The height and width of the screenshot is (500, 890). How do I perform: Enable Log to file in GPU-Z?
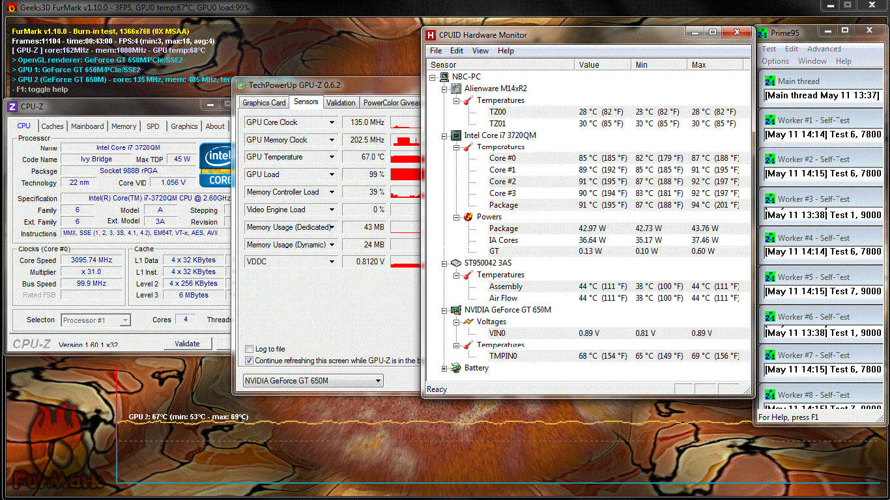[x=249, y=349]
